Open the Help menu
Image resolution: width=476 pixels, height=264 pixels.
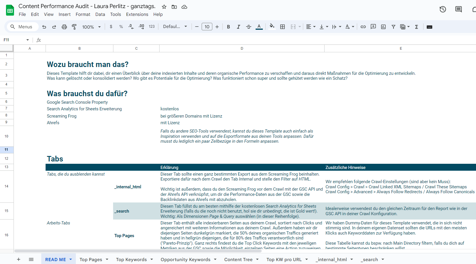tap(158, 14)
